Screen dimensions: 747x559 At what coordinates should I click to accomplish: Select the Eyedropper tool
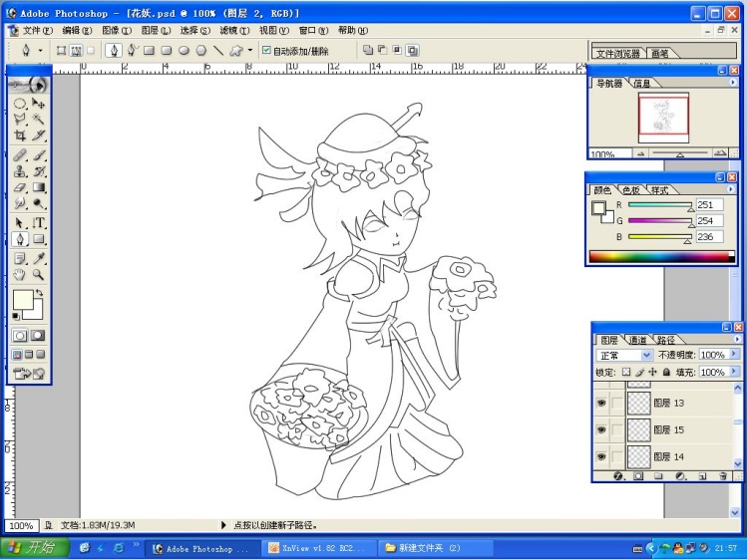coord(39,258)
